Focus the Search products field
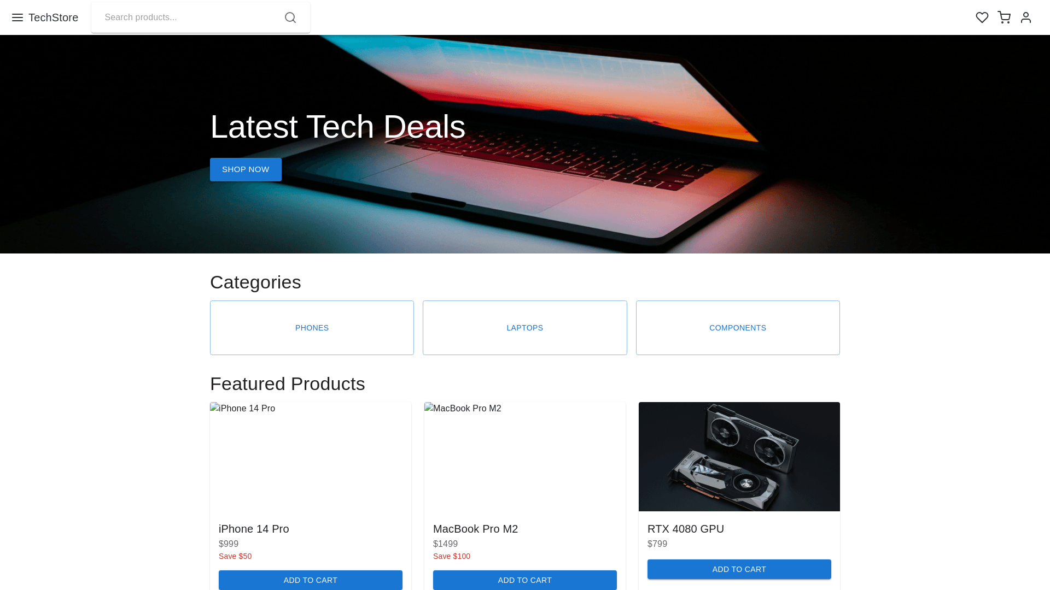This screenshot has width=1050, height=590. pos(190,17)
